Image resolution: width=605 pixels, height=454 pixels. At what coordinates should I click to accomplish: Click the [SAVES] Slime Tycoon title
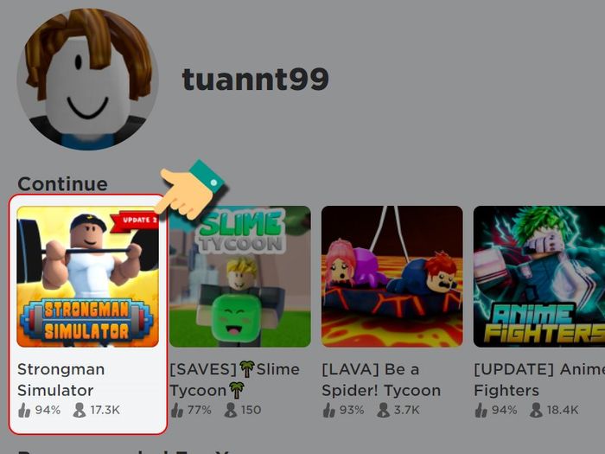tap(234, 380)
